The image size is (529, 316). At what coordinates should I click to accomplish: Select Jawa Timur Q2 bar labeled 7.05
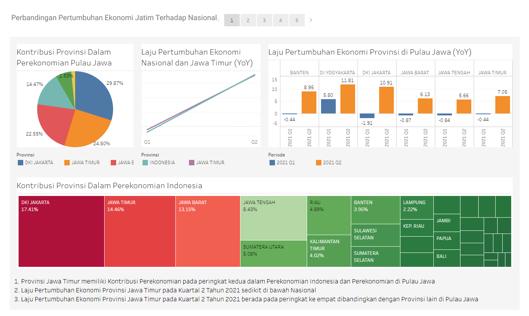pyautogui.click(x=503, y=105)
